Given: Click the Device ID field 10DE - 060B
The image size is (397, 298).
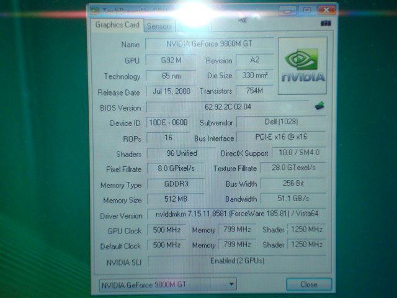Looking at the screenshot, I should 168,123.
